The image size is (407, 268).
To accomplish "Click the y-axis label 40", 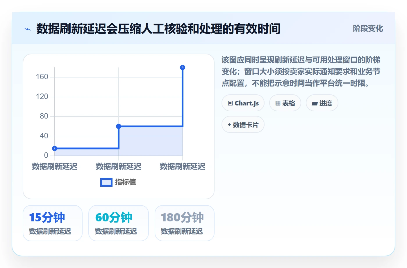I will [x=44, y=136].
